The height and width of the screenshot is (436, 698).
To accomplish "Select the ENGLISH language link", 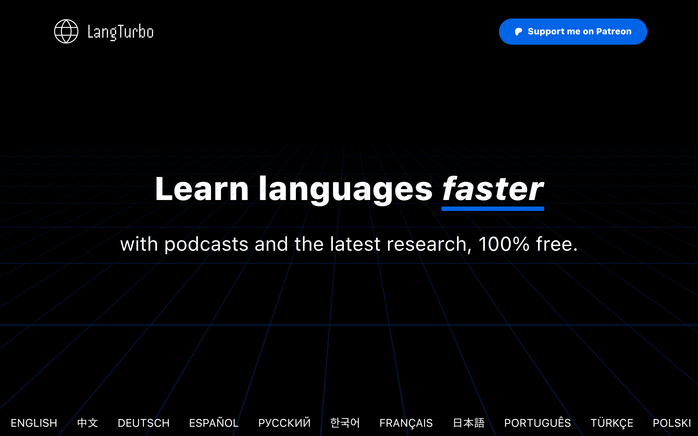I will pyautogui.click(x=34, y=423).
